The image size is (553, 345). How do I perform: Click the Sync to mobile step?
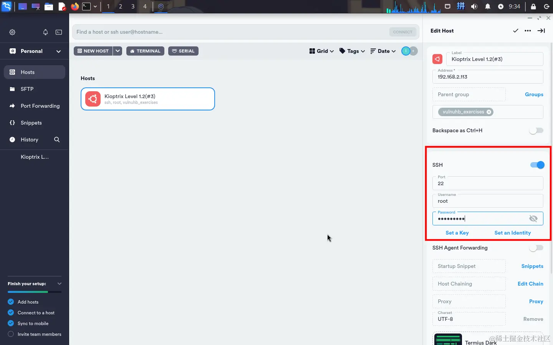[28, 324]
